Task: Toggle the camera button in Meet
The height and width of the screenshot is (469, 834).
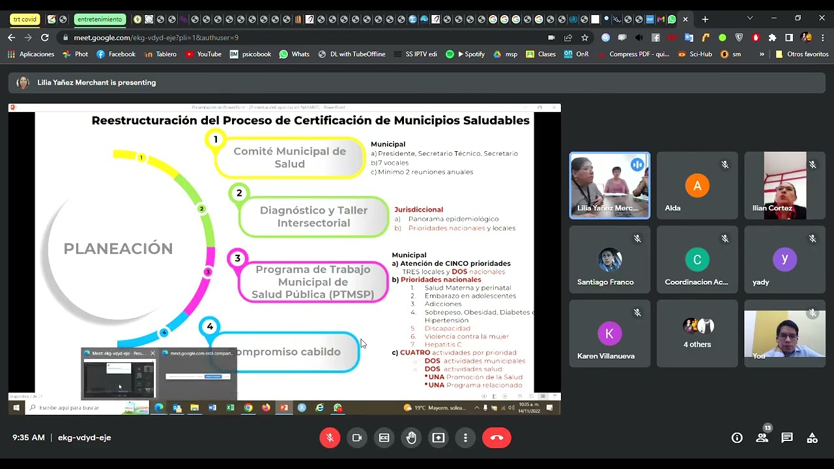Action: pyautogui.click(x=357, y=438)
